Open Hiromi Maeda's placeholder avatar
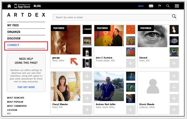The image size is (187, 119). pos(153,86)
